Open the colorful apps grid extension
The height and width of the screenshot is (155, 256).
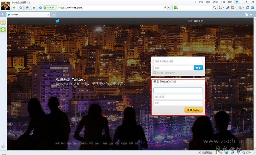point(220,8)
